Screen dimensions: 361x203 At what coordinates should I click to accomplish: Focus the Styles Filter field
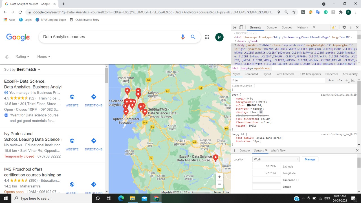click(279, 80)
